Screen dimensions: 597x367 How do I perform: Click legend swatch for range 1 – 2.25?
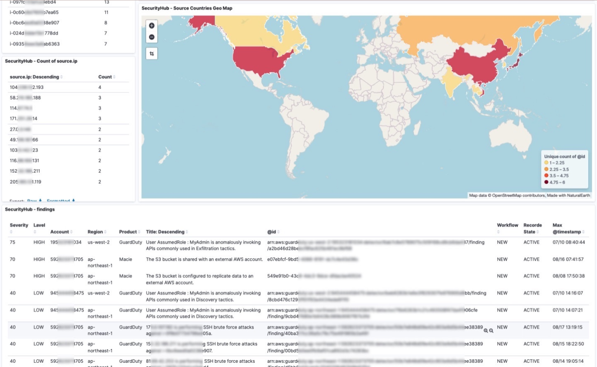546,163
